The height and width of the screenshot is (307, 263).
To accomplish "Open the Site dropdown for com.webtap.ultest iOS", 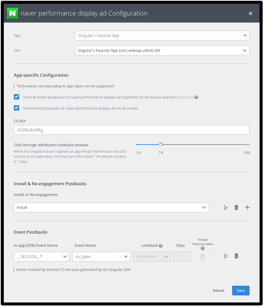I will point(162,51).
